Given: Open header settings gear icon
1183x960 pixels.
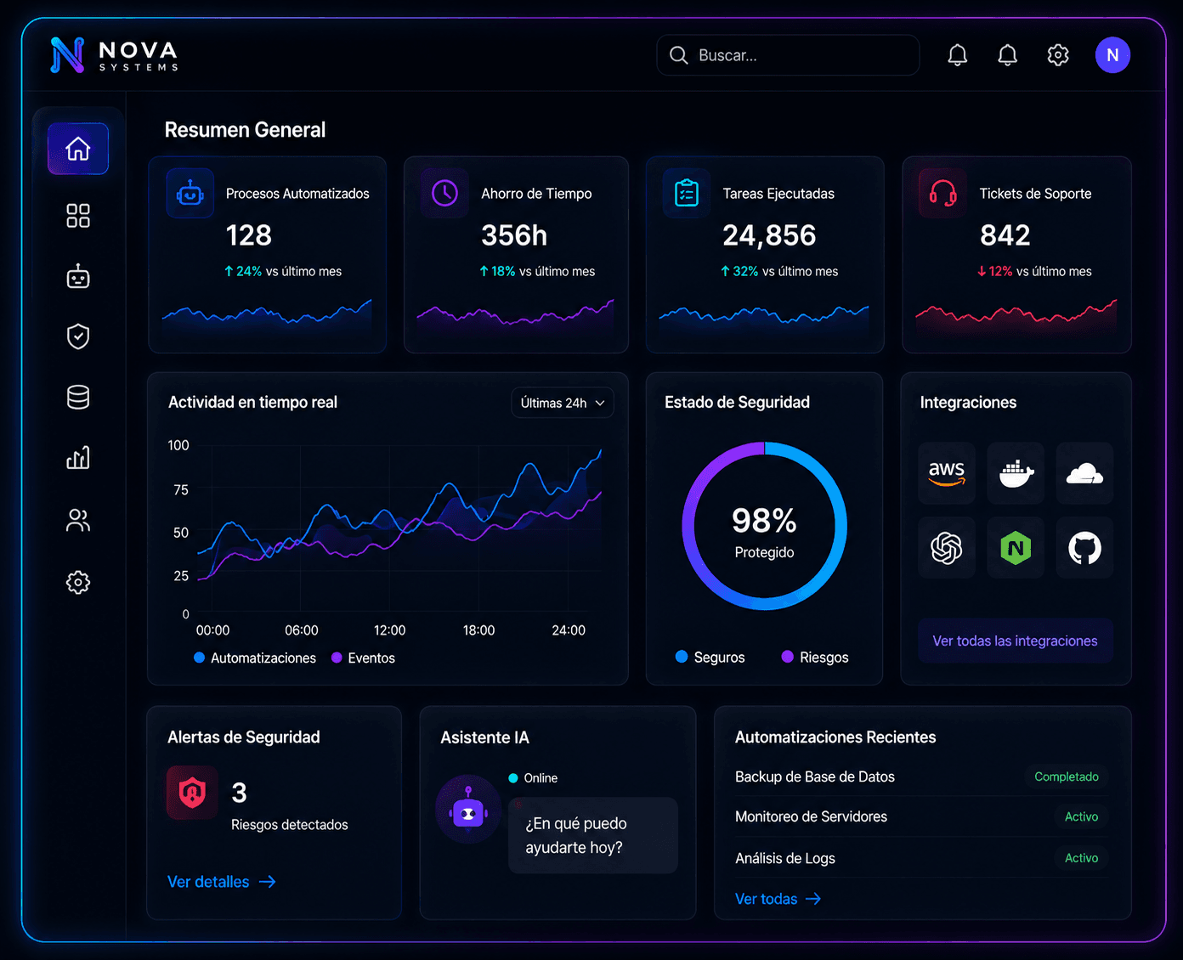Looking at the screenshot, I should pyautogui.click(x=1058, y=55).
